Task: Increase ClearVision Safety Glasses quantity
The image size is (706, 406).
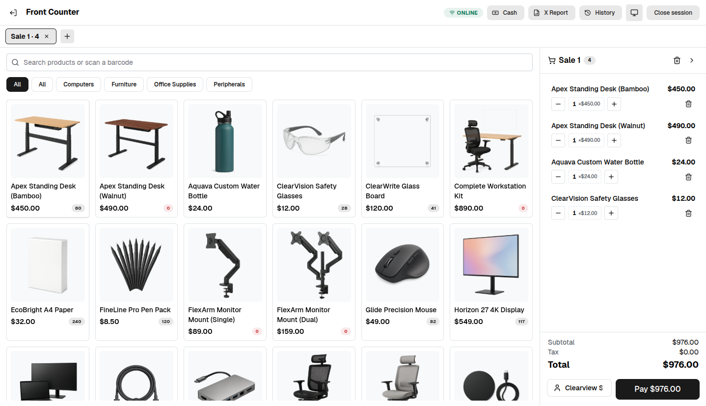Action: 611,213
